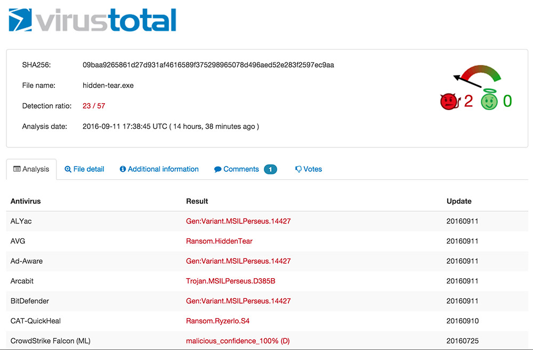Click the green angel harmless-vote icon

pos(489,99)
